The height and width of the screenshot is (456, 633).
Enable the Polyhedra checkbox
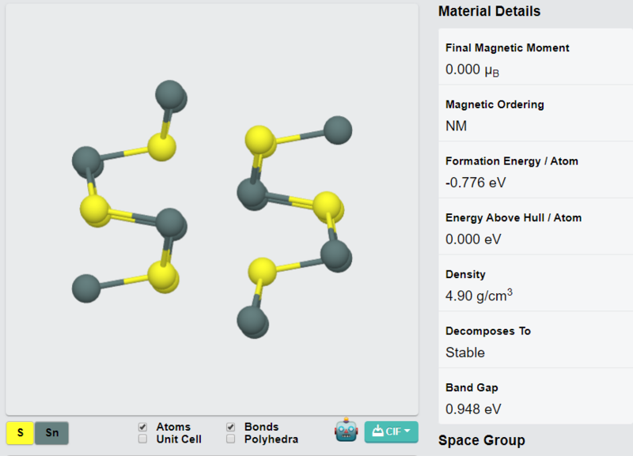tap(230, 439)
